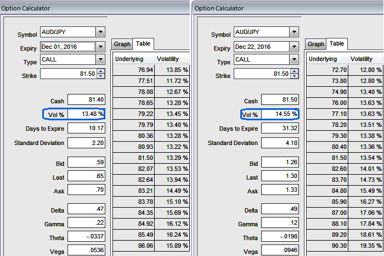The height and width of the screenshot is (256, 384).
Task: Select underlying 79.22 cell in left table
Action: tap(133, 114)
